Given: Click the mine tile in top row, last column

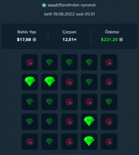Looking at the screenshot, I should (x=109, y=62).
